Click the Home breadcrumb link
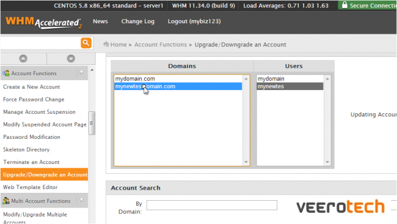The height and width of the screenshot is (224, 397). point(118,45)
